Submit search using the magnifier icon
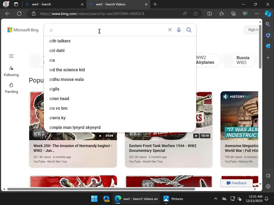 [x=189, y=30]
